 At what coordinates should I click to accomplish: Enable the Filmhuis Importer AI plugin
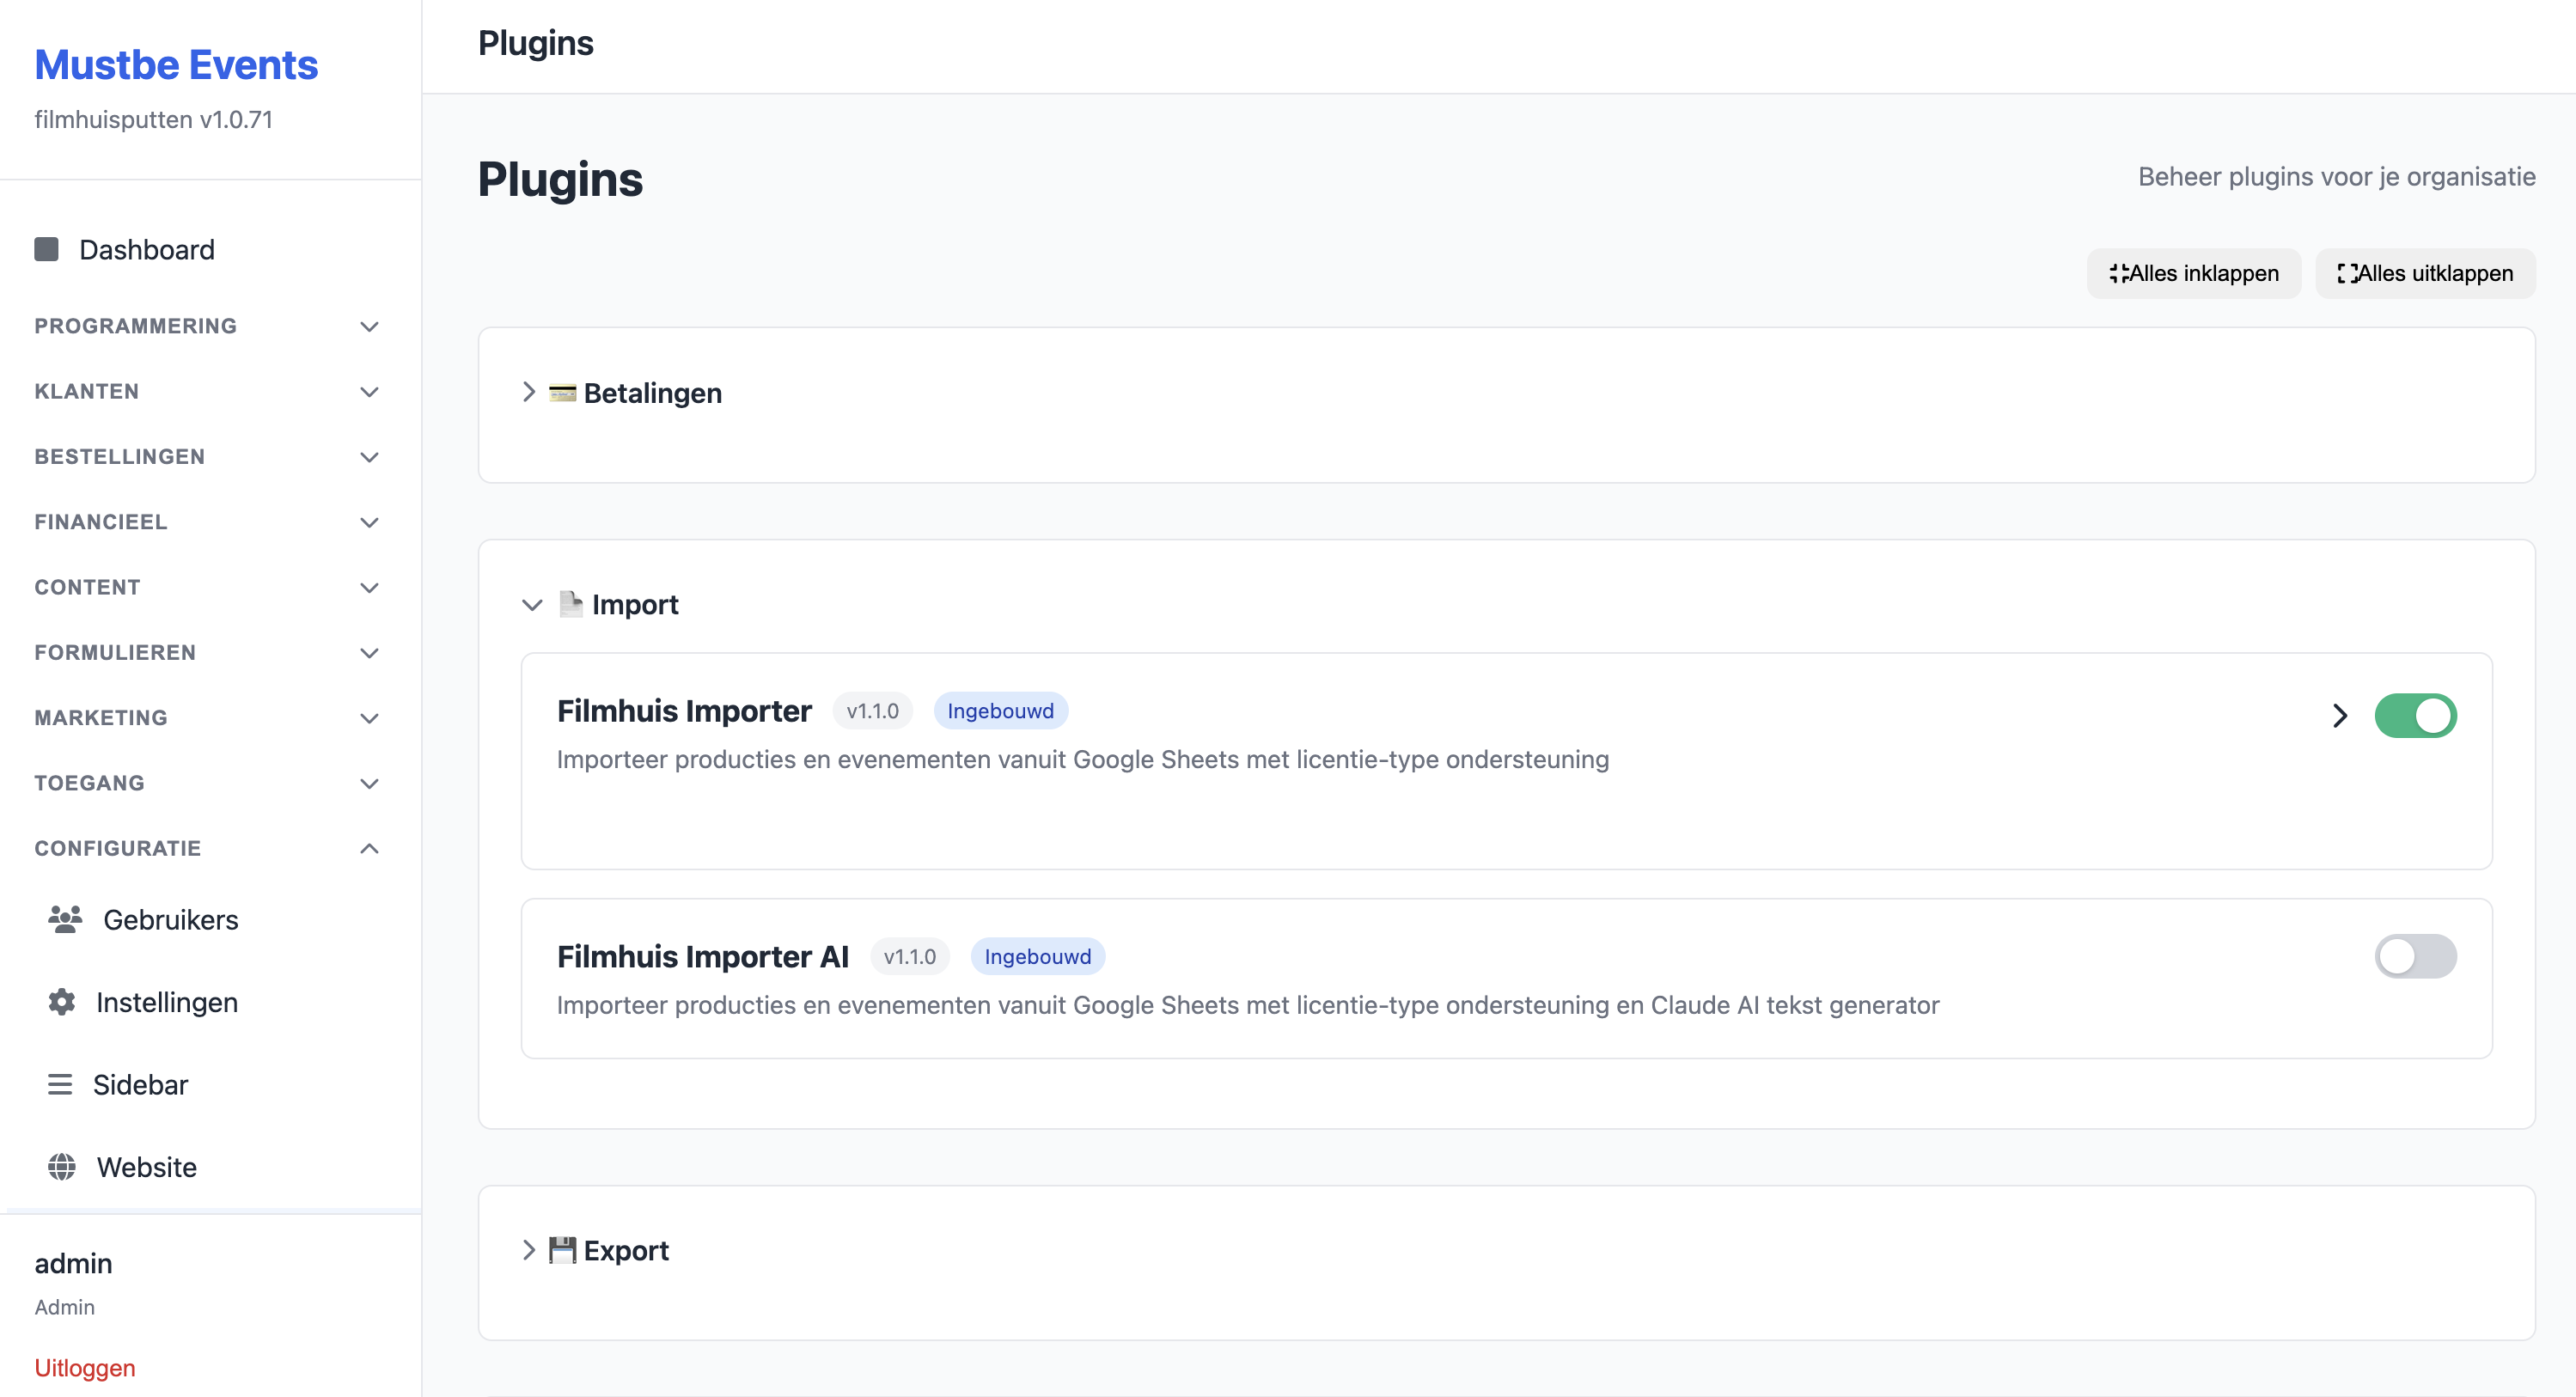coord(2416,956)
